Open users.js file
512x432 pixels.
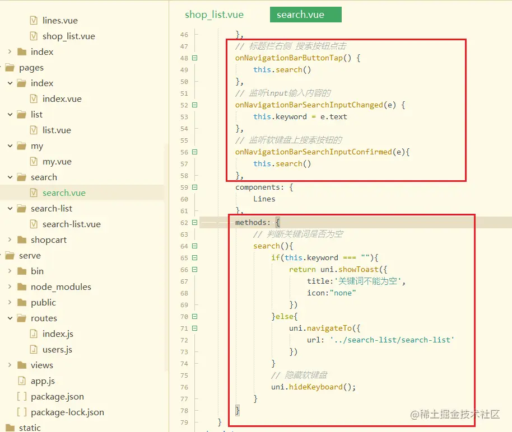click(57, 349)
